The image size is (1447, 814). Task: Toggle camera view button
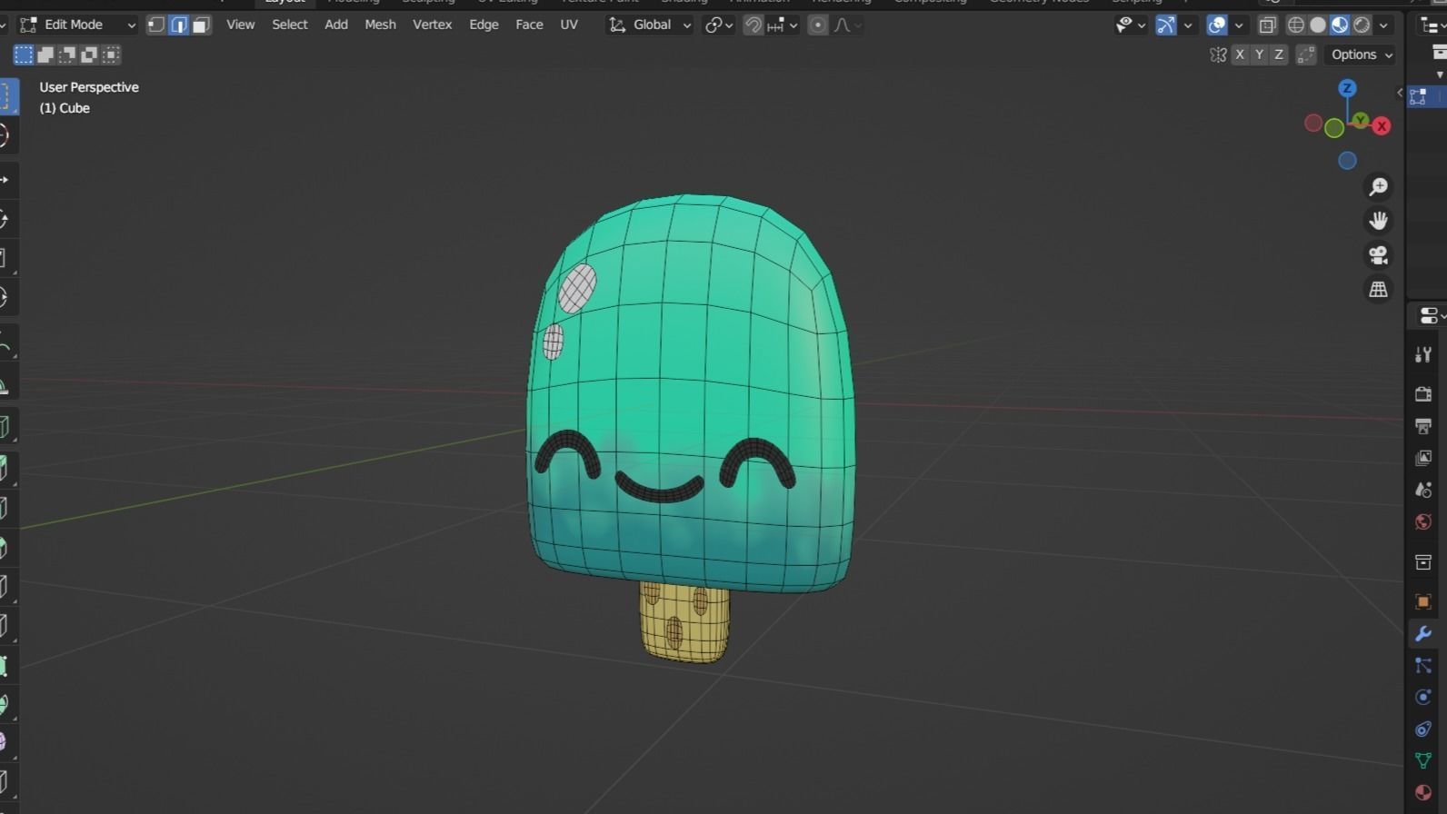[x=1379, y=255]
